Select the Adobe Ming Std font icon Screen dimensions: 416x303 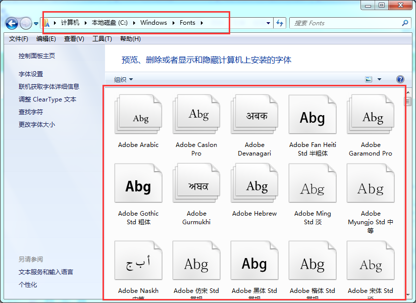coord(313,183)
